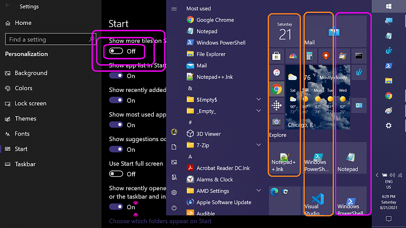Click the Windows Start button on taskbar
This screenshot has height=228, width=406.
click(389, 6)
